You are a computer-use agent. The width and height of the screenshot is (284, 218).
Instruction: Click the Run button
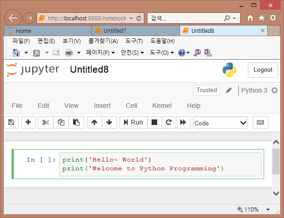tap(134, 122)
